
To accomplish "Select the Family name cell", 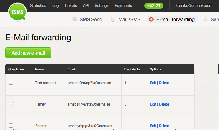I will pyautogui.click(x=41, y=104).
